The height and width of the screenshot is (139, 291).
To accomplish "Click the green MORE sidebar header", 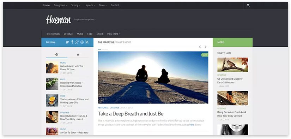I will tap(233, 42).
